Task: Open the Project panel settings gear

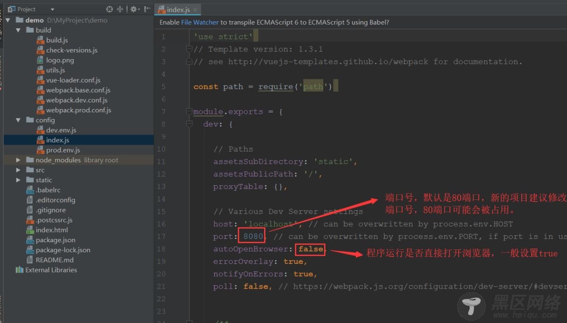Action: 134,9
